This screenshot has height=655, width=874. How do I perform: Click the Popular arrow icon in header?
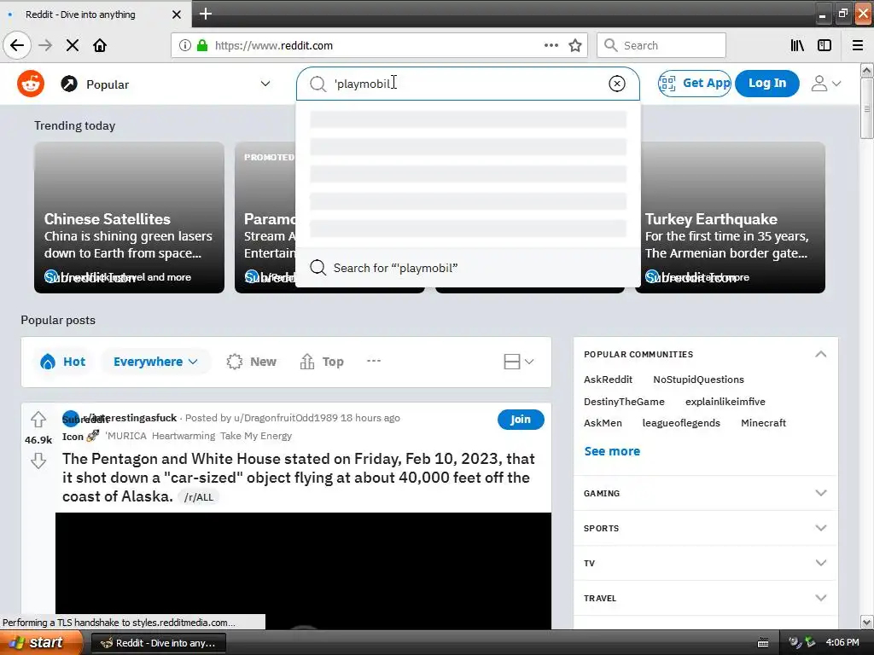point(69,84)
